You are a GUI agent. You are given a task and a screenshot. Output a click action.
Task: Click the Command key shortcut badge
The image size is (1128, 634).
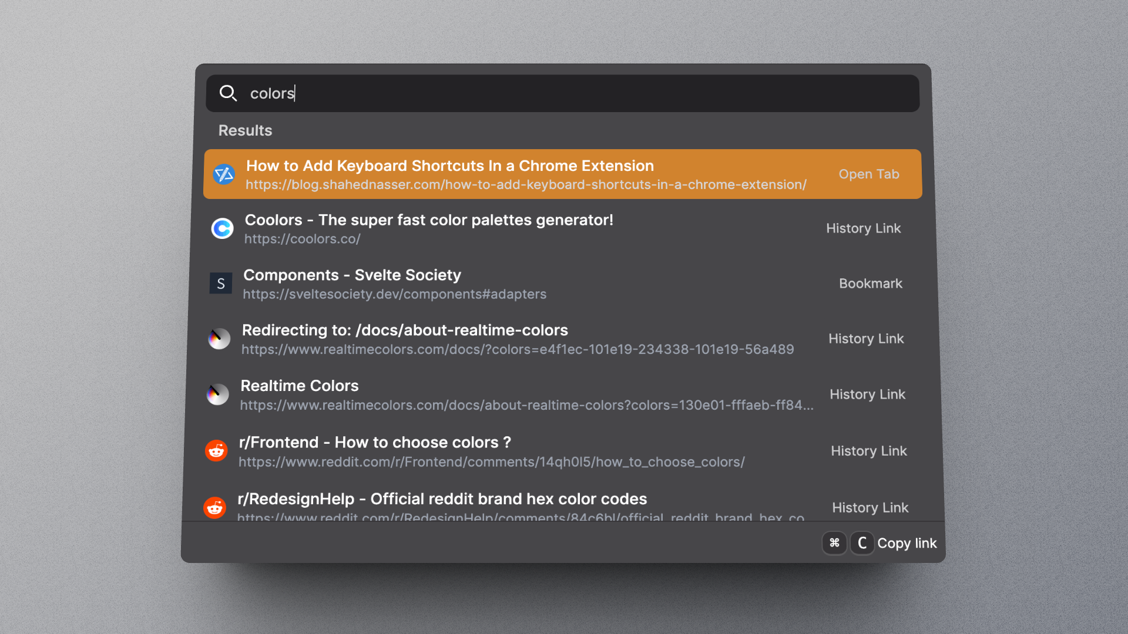(834, 543)
